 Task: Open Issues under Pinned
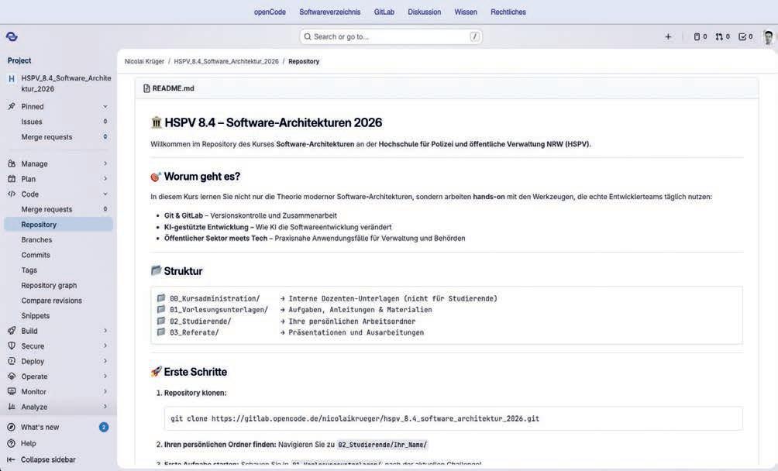coord(59,122)
